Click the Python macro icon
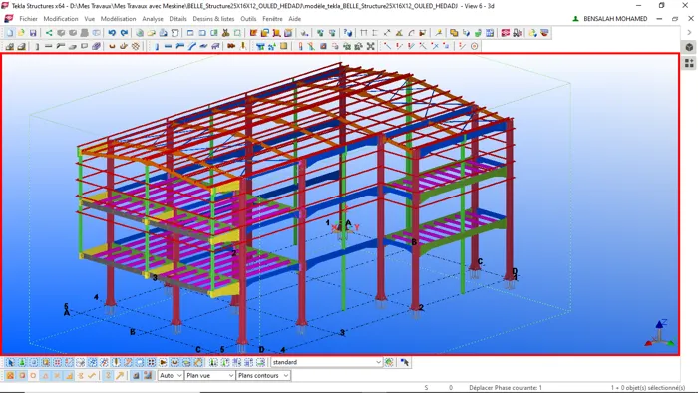The height and width of the screenshot is (393, 698). (x=532, y=33)
